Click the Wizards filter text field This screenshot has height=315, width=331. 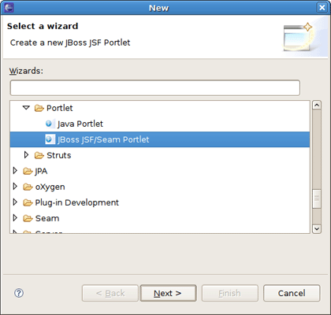click(155, 88)
